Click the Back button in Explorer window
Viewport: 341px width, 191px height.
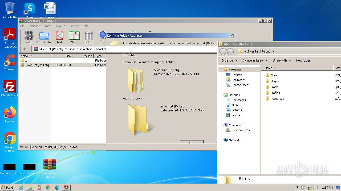pyautogui.click(x=223, y=52)
